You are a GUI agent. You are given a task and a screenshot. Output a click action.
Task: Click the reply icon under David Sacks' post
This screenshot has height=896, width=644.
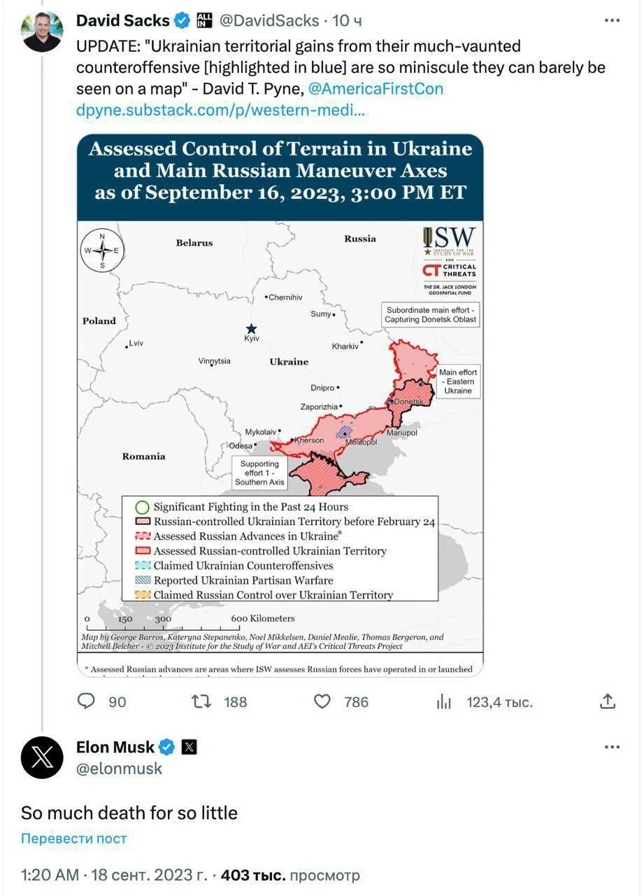(86, 701)
